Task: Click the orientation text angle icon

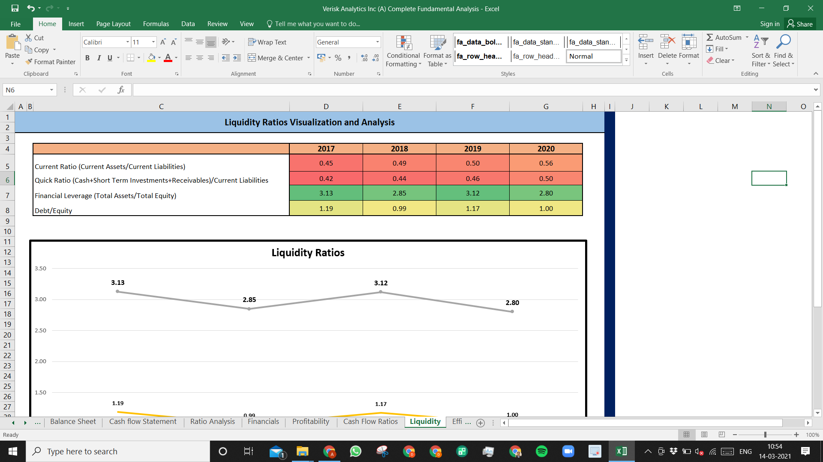Action: [x=226, y=41]
